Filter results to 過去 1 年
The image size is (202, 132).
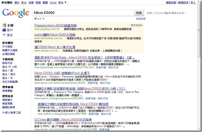[8, 78]
